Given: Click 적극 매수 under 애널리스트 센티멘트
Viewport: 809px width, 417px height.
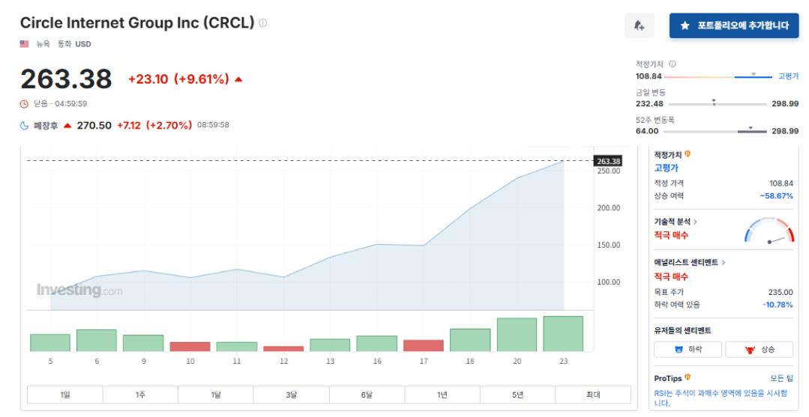Looking at the screenshot, I should tap(671, 277).
